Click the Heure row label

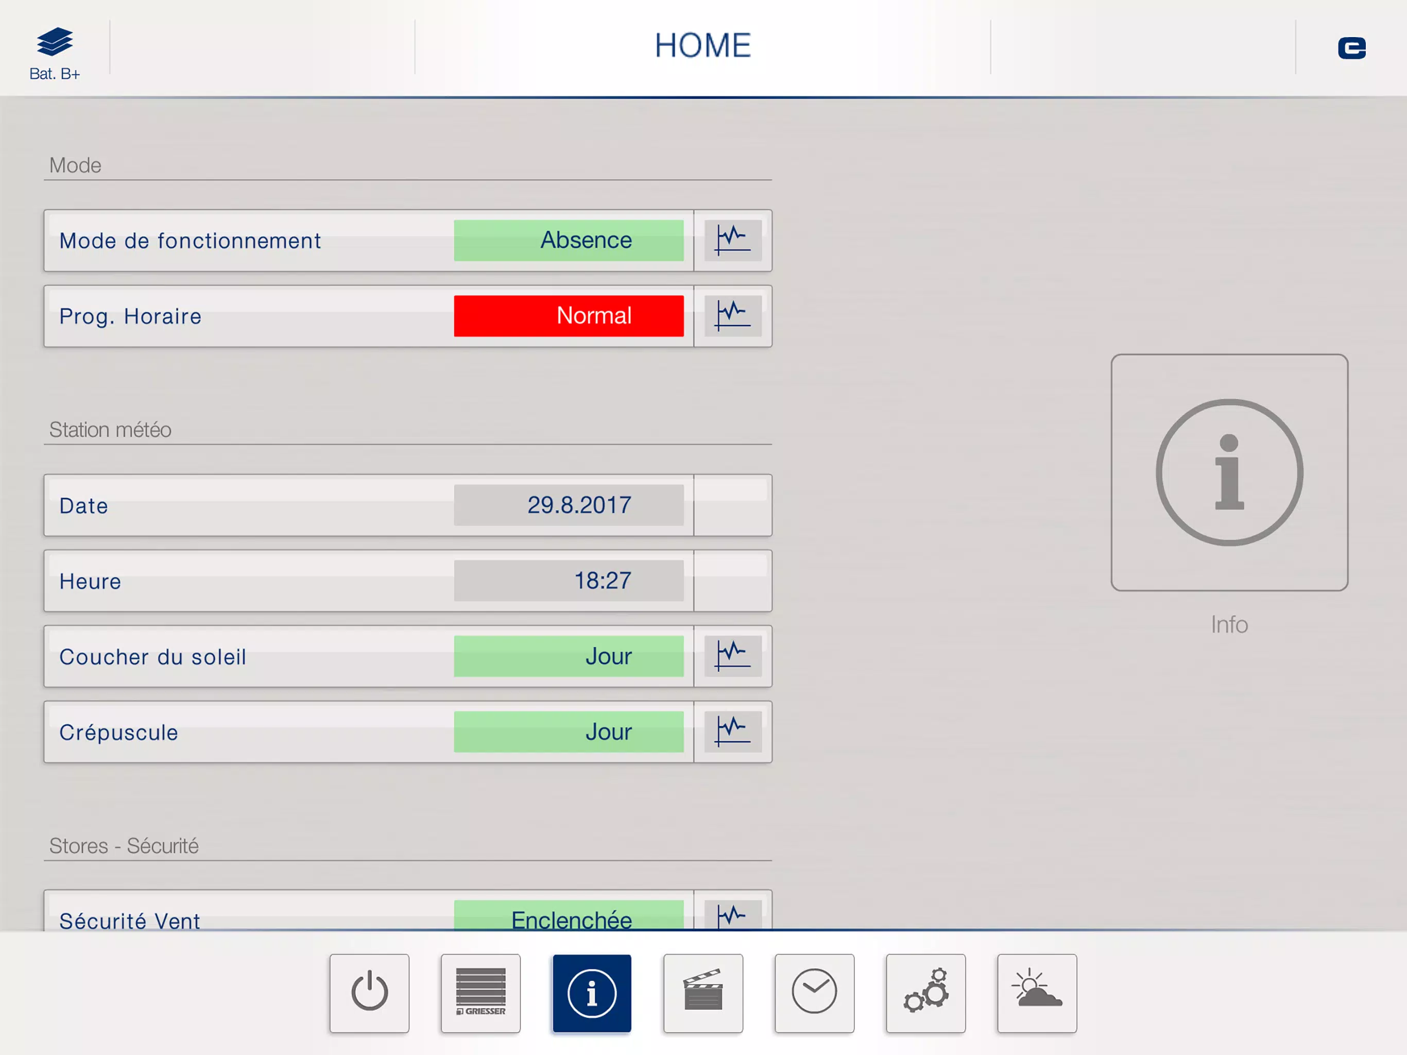(x=90, y=582)
